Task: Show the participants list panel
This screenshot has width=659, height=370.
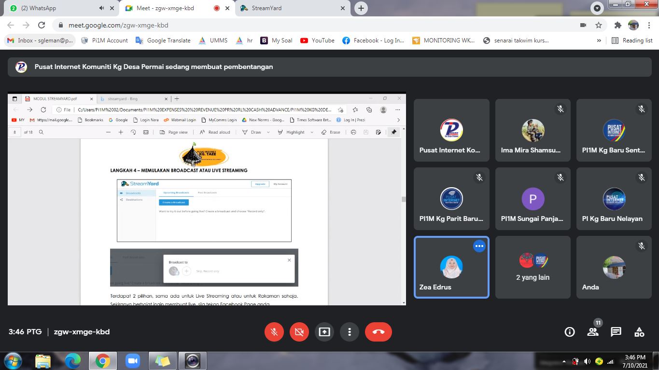Action: [593, 332]
